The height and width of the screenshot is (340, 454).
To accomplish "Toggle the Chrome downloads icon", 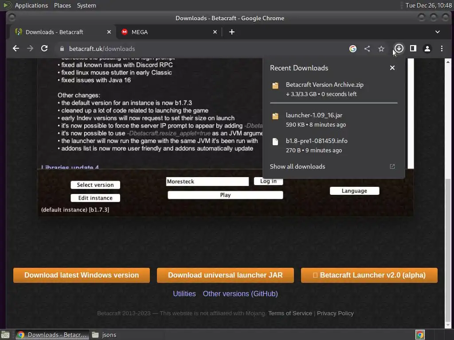I will [x=399, y=49].
